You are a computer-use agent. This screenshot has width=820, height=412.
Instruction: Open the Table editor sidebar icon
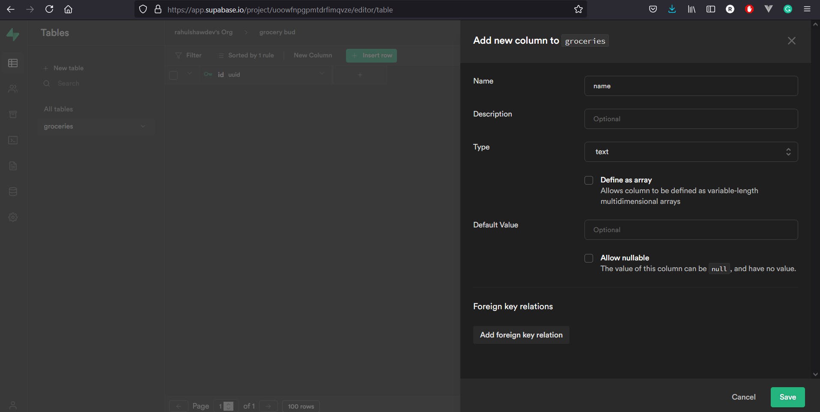point(13,63)
